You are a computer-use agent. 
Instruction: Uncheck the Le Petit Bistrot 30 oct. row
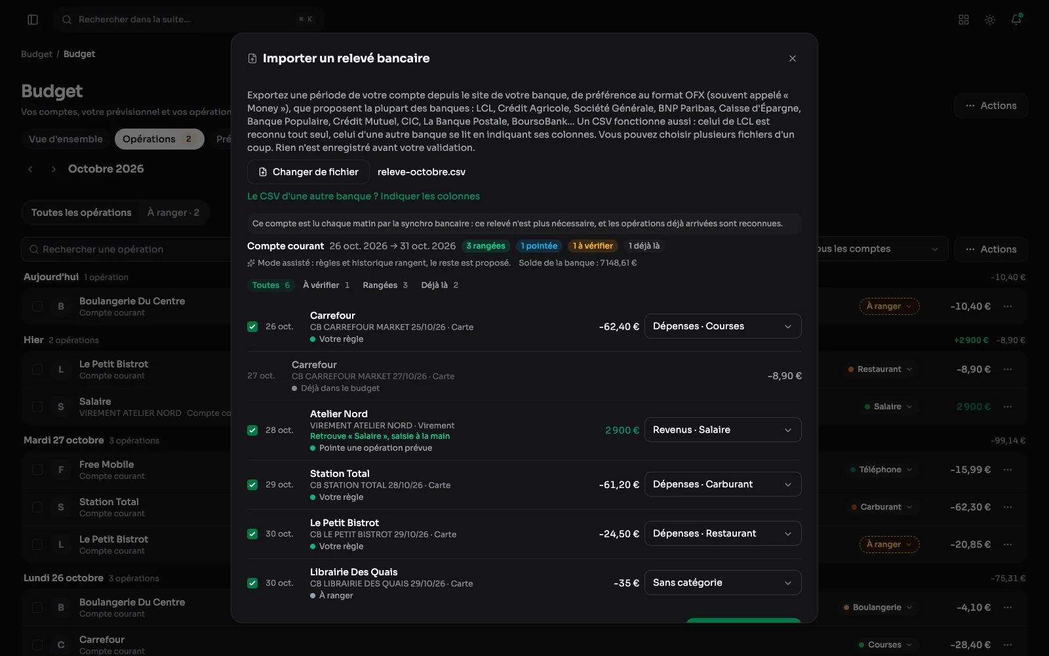252,534
